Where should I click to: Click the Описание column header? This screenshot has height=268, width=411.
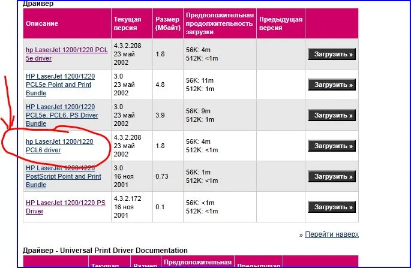click(67, 23)
